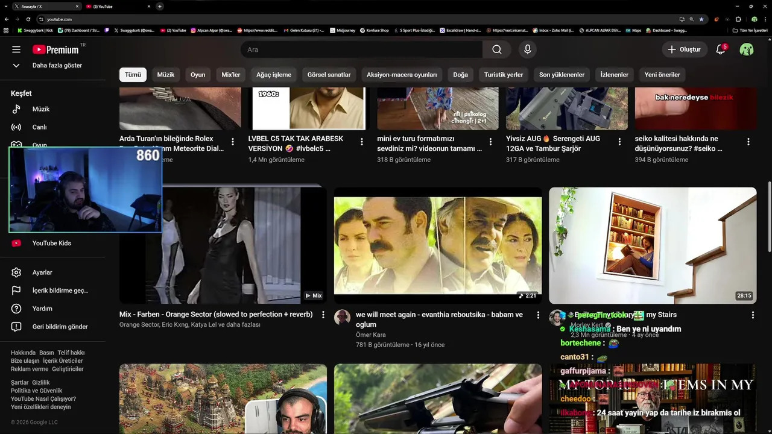
Task: Select the Son yüklenenler chip
Action: pos(562,75)
